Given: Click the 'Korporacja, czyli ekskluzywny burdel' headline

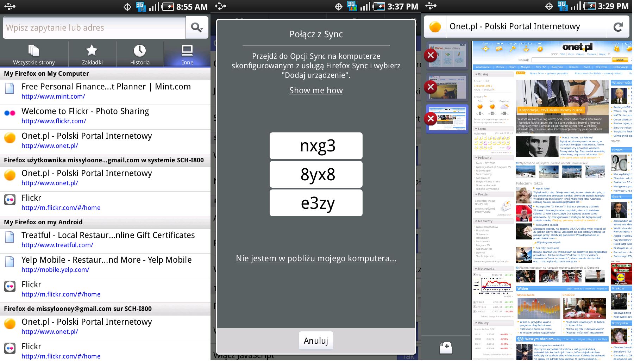Looking at the screenshot, I should coord(551,110).
